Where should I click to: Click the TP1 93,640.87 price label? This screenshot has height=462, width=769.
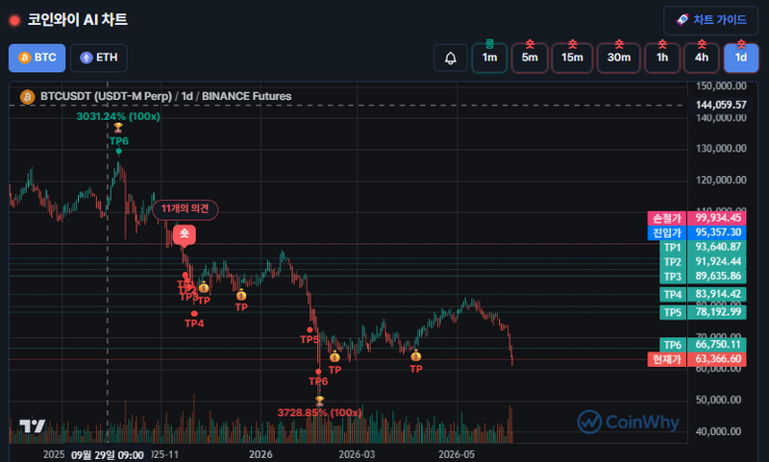click(703, 247)
